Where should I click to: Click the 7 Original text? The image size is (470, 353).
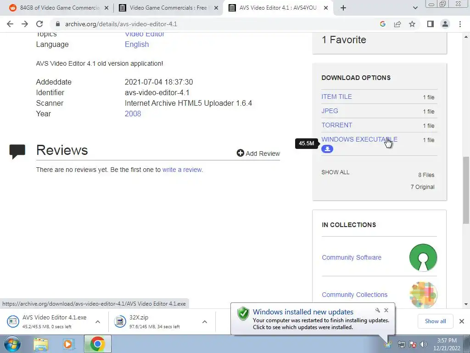(422, 187)
